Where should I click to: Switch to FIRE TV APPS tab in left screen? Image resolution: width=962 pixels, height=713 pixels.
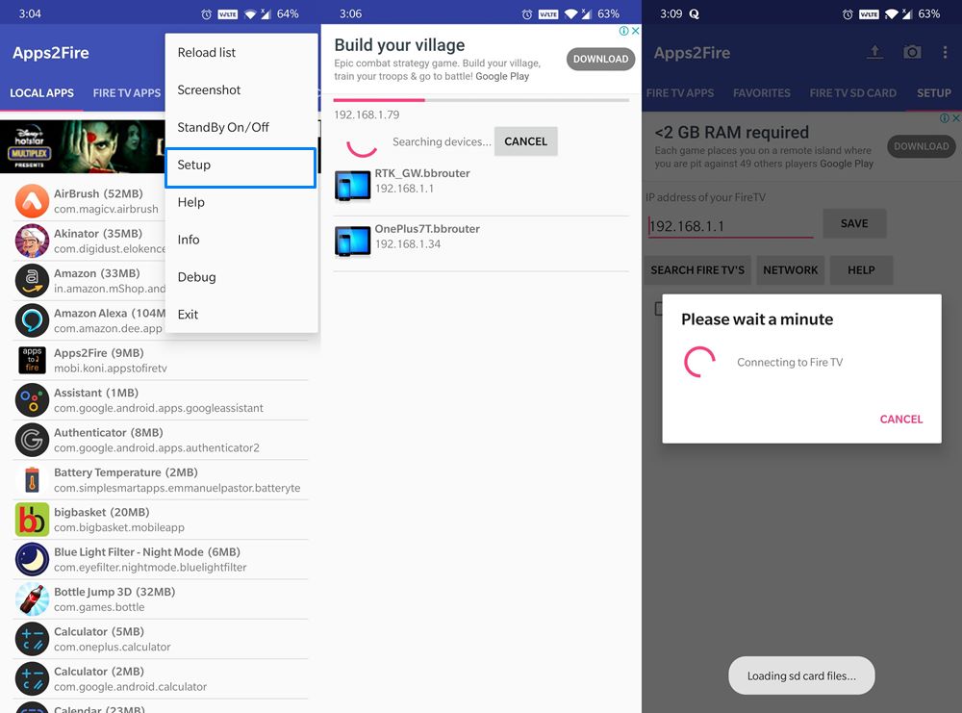click(127, 93)
